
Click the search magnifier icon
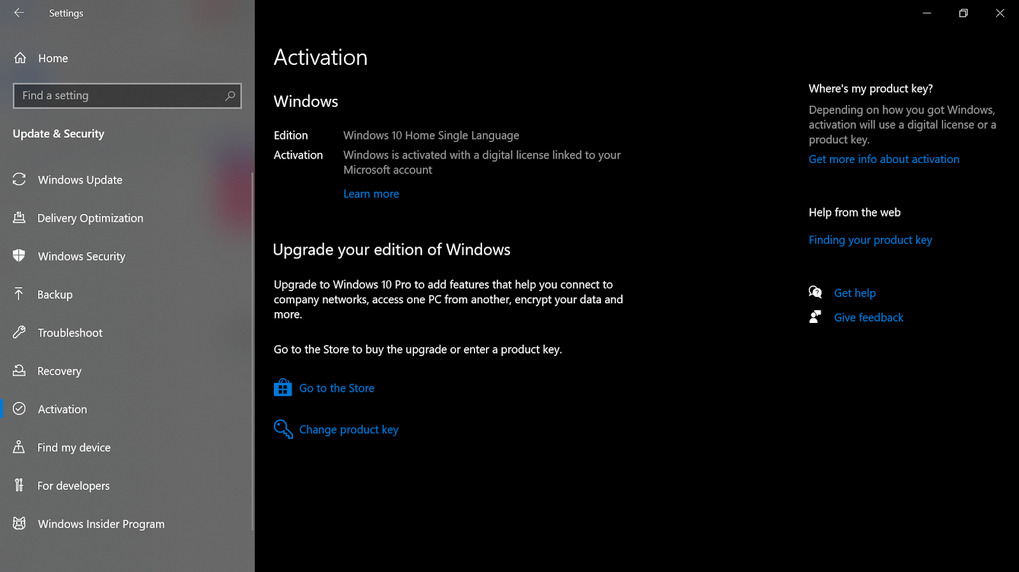pyautogui.click(x=230, y=96)
